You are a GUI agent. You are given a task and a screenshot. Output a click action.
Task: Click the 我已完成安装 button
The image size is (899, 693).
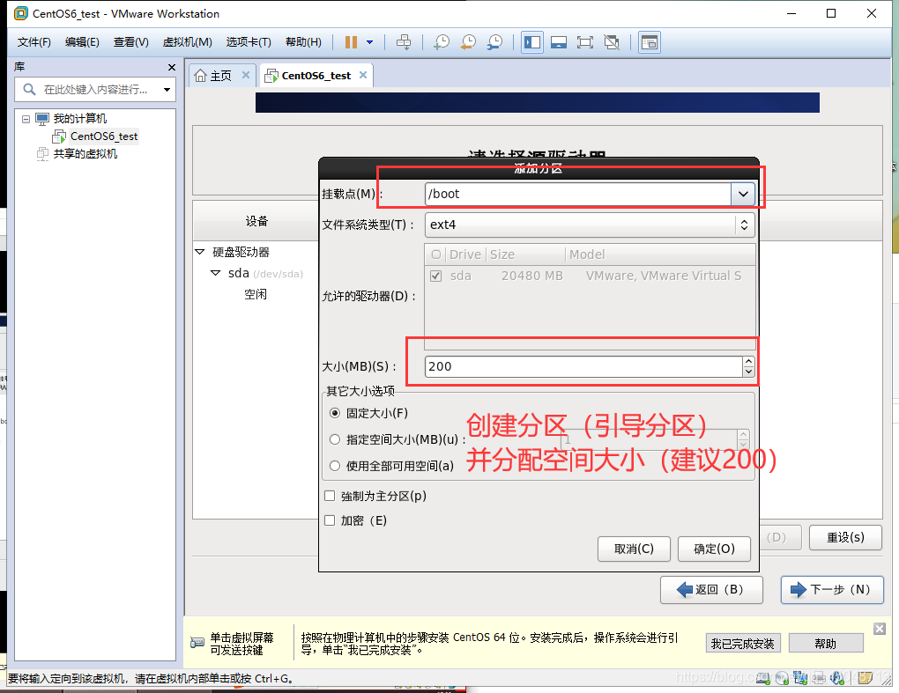(742, 643)
